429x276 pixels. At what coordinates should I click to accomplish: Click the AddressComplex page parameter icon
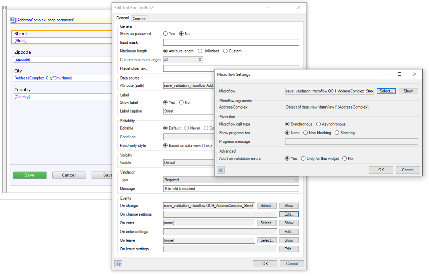point(13,20)
